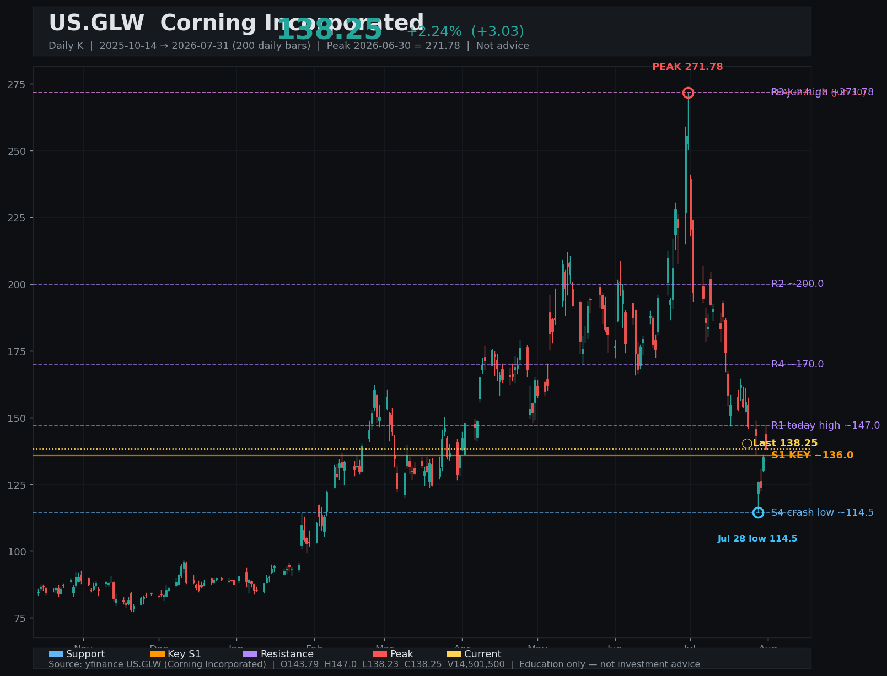The height and width of the screenshot is (676, 887).
Task: Click the '+2.24% (+3.03)' change value
Action: [x=465, y=32]
